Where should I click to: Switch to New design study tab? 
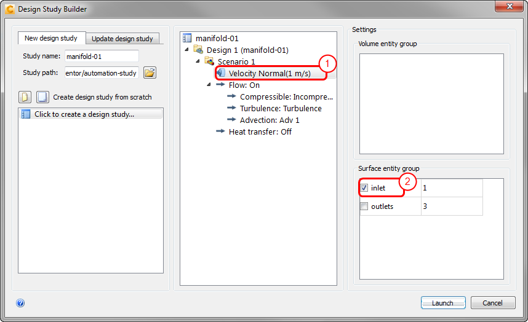51,38
